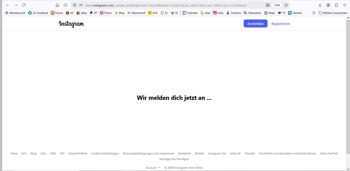Click the Instagram logo
The width and height of the screenshot is (350, 171).
coord(71,24)
